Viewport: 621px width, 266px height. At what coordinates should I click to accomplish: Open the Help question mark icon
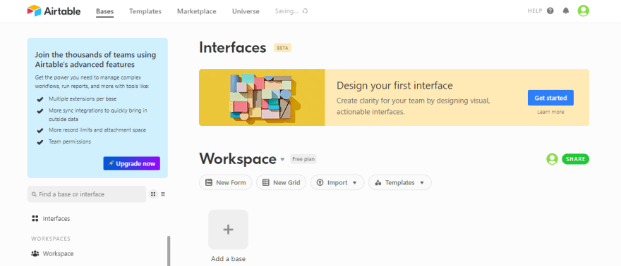[550, 11]
